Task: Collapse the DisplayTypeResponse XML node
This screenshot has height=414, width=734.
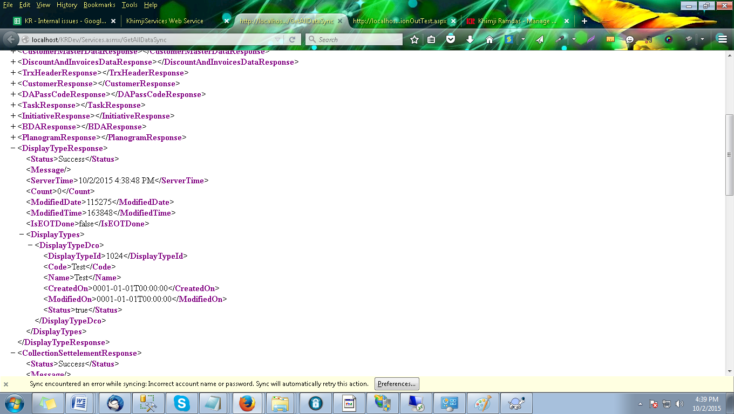Action: [x=13, y=148]
